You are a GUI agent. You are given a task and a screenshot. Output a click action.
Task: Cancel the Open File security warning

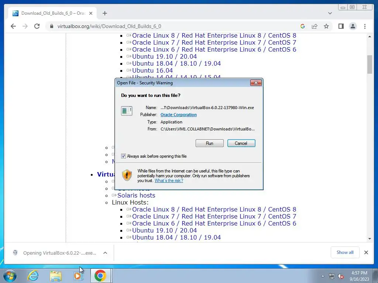click(x=241, y=143)
